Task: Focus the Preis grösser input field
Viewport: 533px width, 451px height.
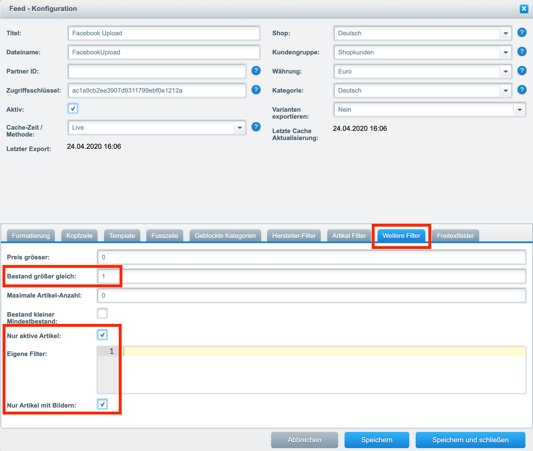Action: pyautogui.click(x=311, y=257)
